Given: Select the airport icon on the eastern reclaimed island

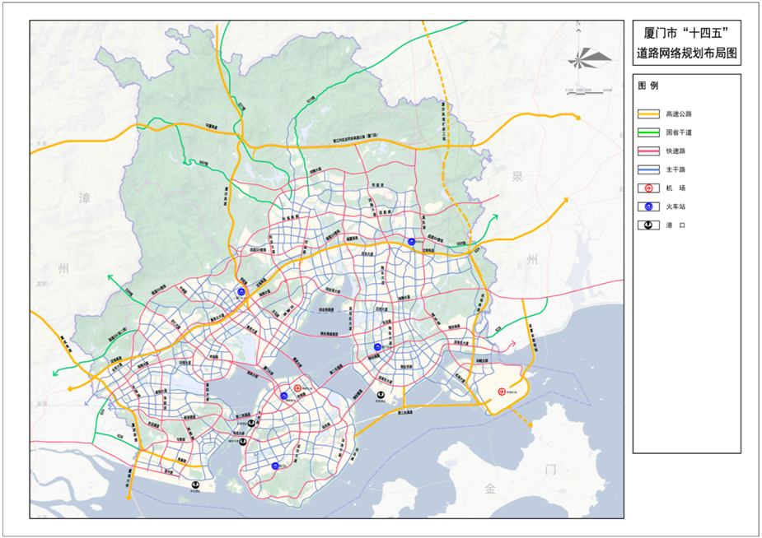Looking at the screenshot, I should pyautogui.click(x=502, y=392).
